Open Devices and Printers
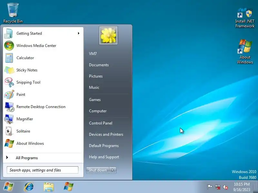This screenshot has height=193, width=258. click(x=106, y=134)
